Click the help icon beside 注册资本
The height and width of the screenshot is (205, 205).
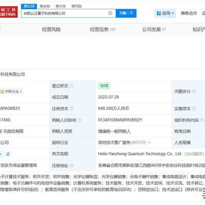[x=72, y=109]
